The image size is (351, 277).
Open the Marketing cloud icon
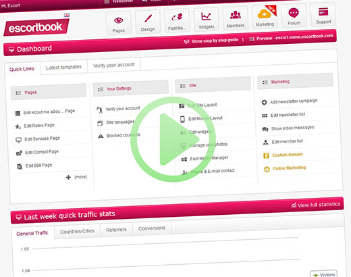[x=265, y=16]
